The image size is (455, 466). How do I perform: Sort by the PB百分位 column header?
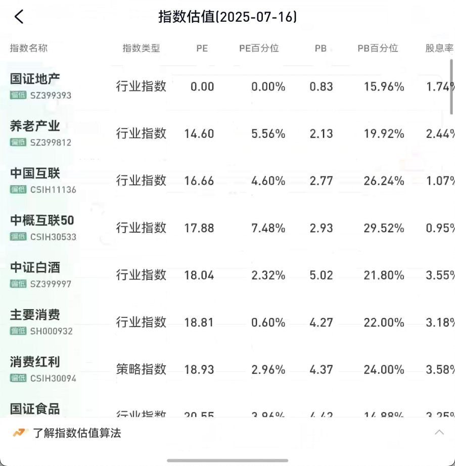(x=378, y=48)
